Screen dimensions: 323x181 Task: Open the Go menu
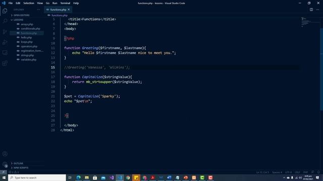(x=47, y=3)
